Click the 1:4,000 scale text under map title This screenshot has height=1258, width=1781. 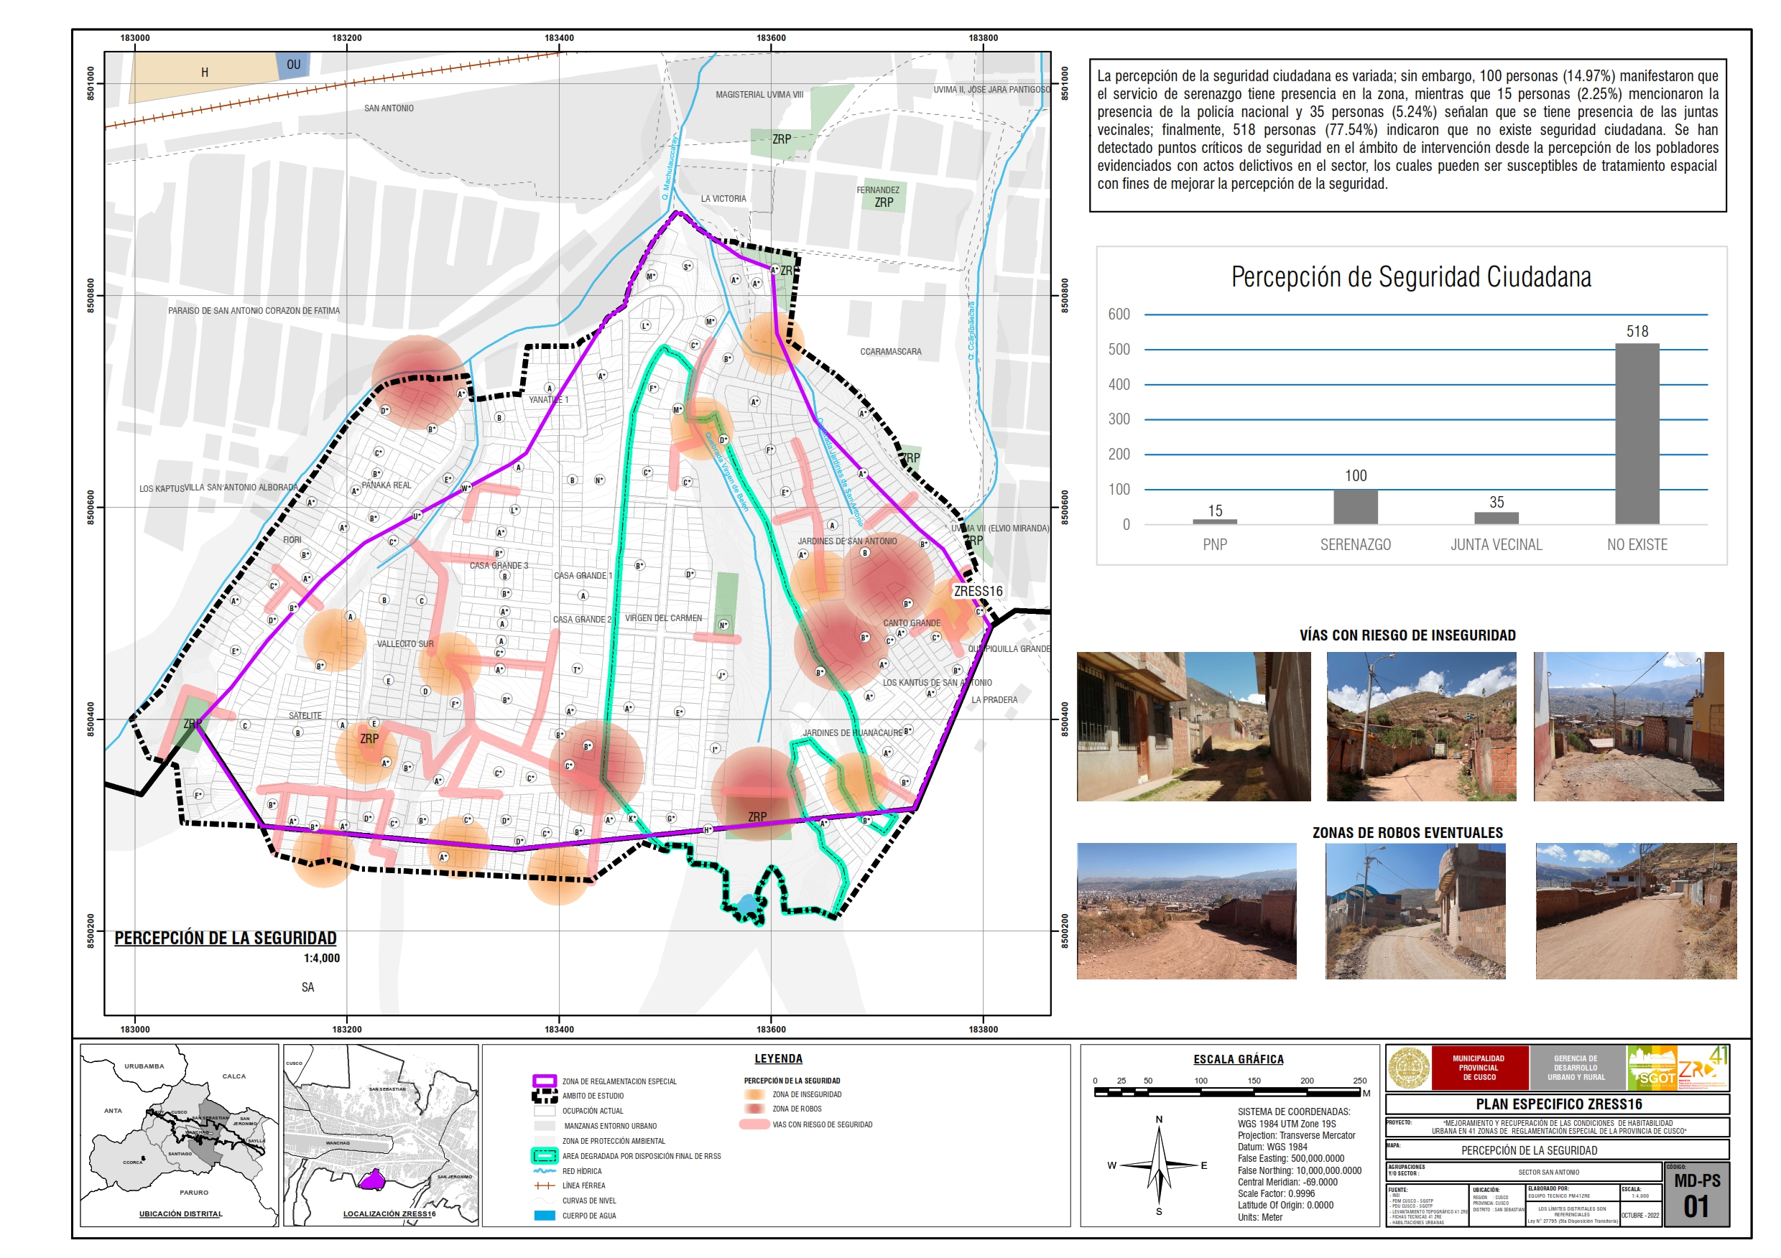pos(321,958)
